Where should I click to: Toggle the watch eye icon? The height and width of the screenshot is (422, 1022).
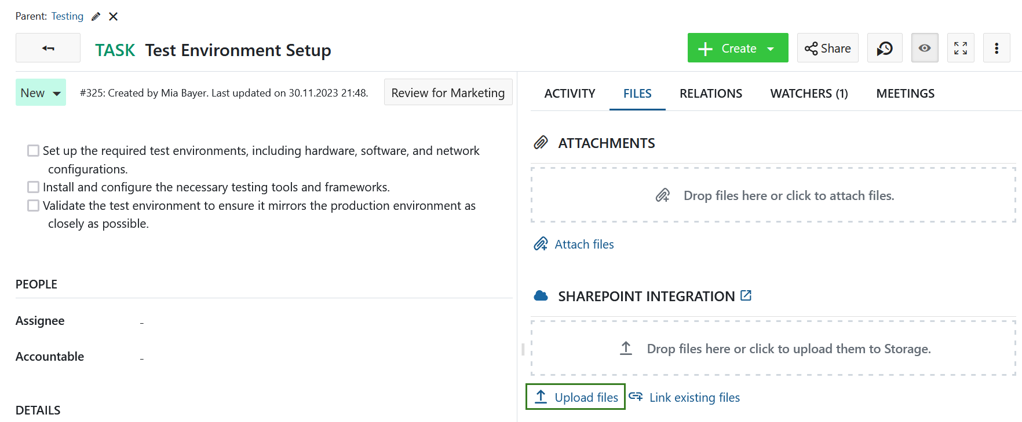pyautogui.click(x=924, y=48)
